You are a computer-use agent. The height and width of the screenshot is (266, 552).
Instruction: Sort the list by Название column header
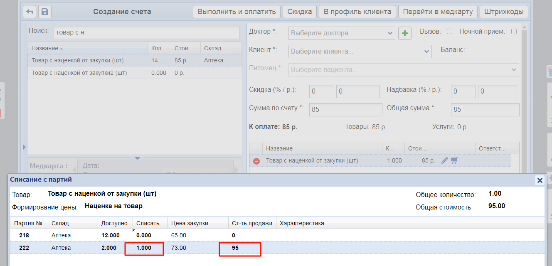point(45,48)
